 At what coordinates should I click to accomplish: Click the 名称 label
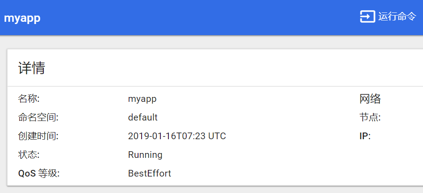(x=29, y=99)
